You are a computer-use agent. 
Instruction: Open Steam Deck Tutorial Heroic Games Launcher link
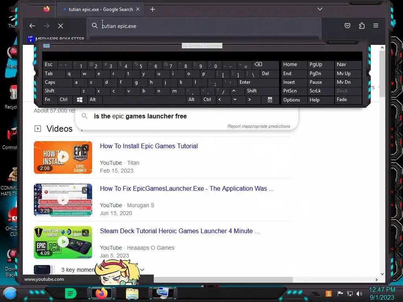pos(179,231)
